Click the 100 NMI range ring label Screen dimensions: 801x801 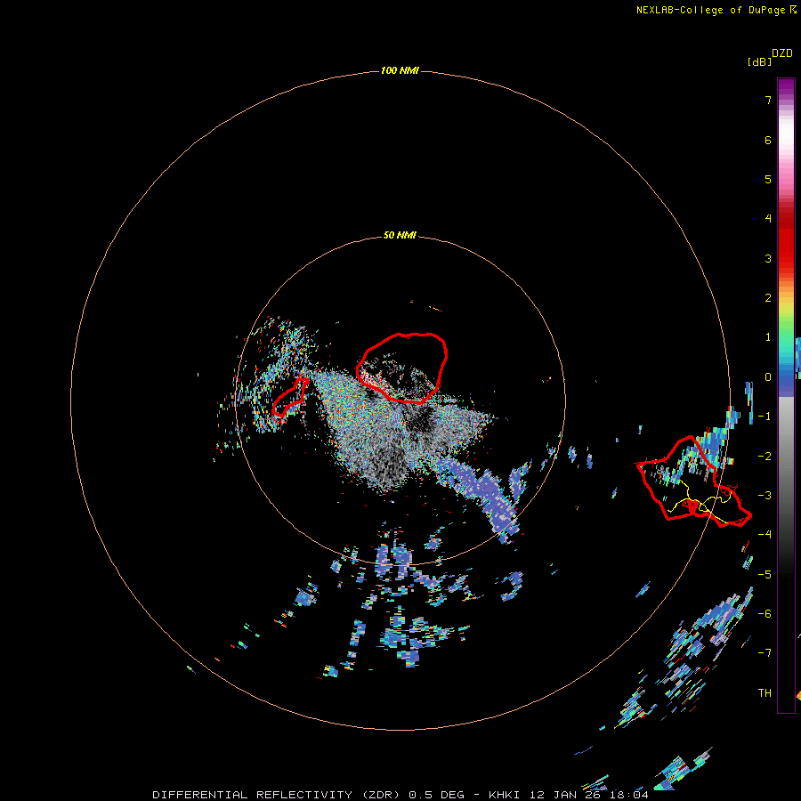[x=400, y=70]
